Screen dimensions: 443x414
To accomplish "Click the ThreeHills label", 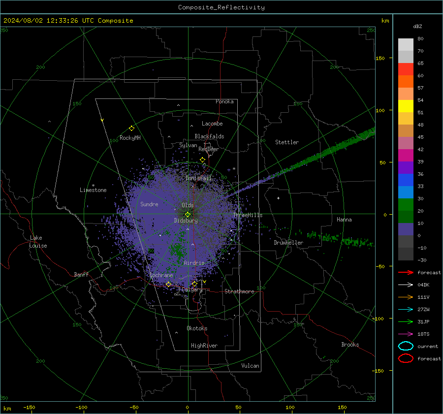I will (x=248, y=215).
